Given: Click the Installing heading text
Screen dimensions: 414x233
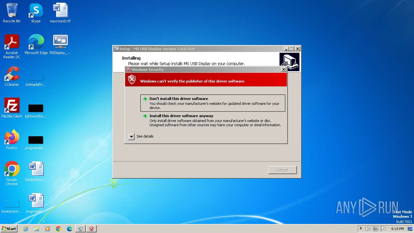Looking at the screenshot, I should tap(131, 58).
